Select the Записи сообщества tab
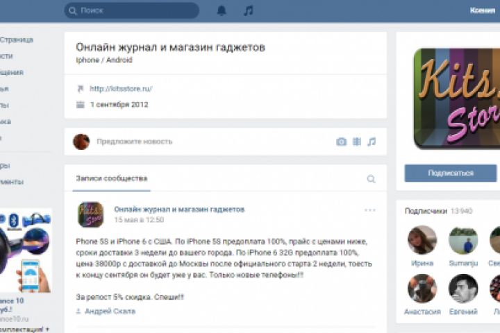 (x=112, y=178)
